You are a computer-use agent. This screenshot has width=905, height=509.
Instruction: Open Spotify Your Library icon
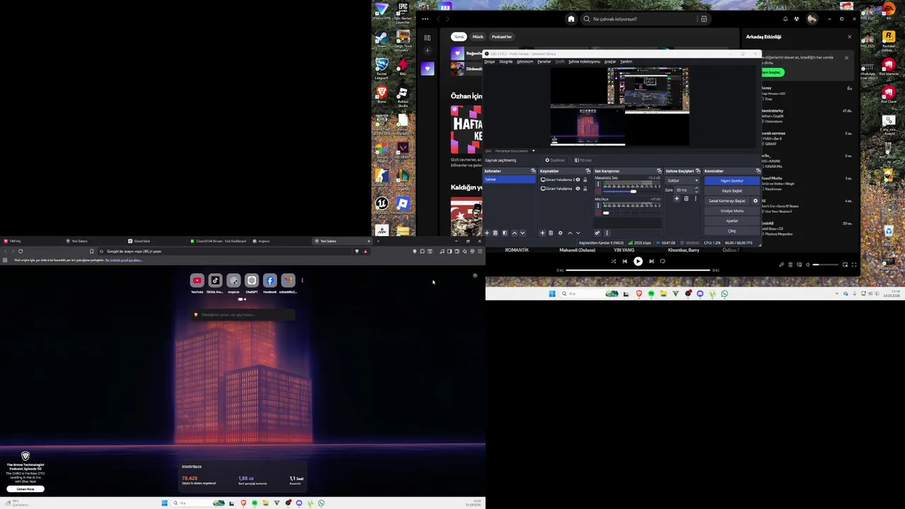[428, 38]
